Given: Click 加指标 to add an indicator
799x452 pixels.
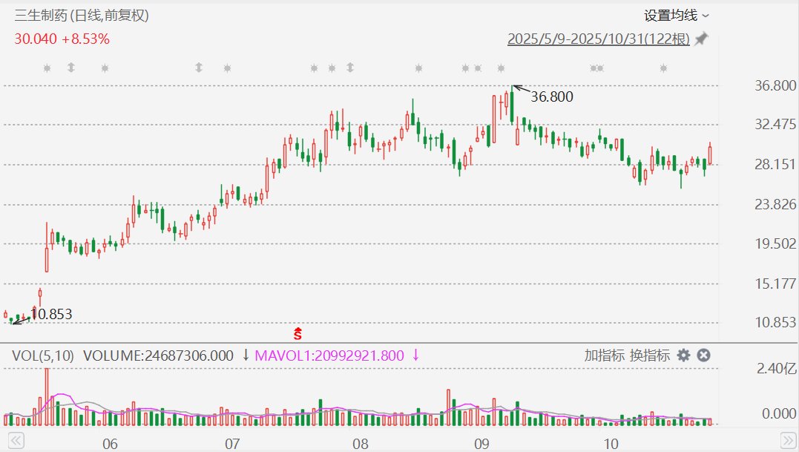Looking at the screenshot, I should (x=604, y=356).
